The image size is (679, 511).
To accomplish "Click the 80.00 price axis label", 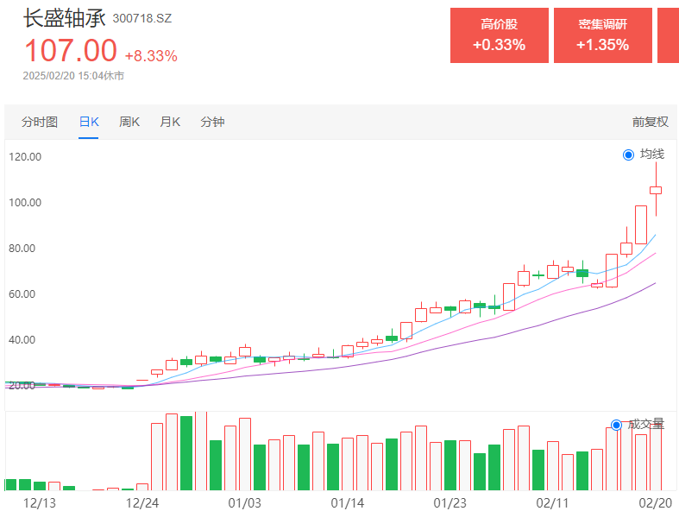I will pos(22,248).
